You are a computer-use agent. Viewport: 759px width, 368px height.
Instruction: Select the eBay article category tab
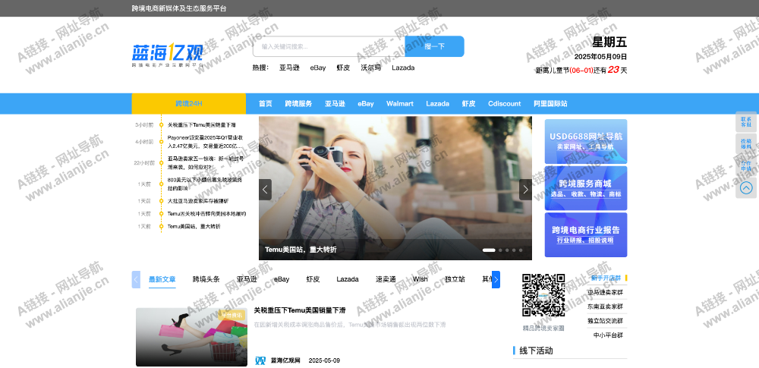click(x=282, y=279)
